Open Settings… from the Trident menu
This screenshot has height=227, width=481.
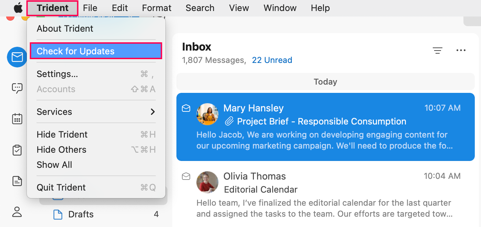tap(96, 74)
